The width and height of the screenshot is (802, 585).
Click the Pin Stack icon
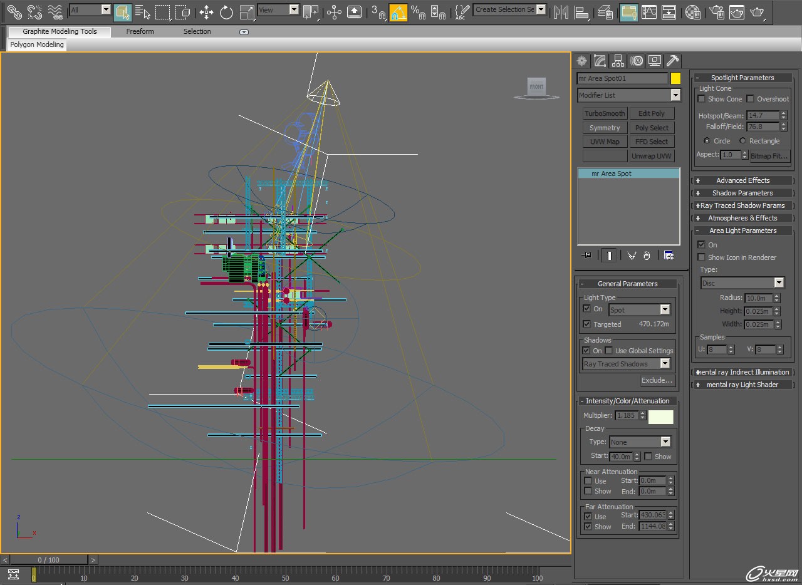(x=587, y=256)
